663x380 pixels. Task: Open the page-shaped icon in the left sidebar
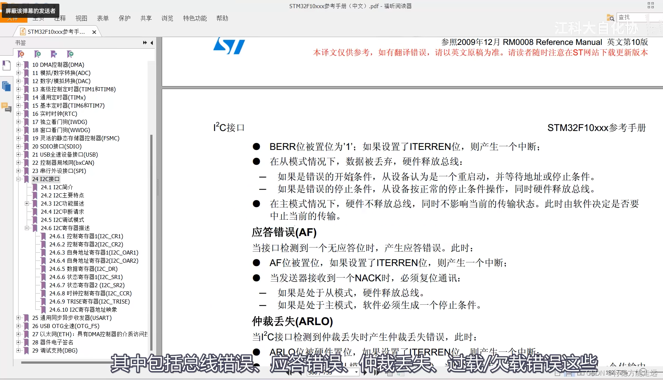pos(6,66)
